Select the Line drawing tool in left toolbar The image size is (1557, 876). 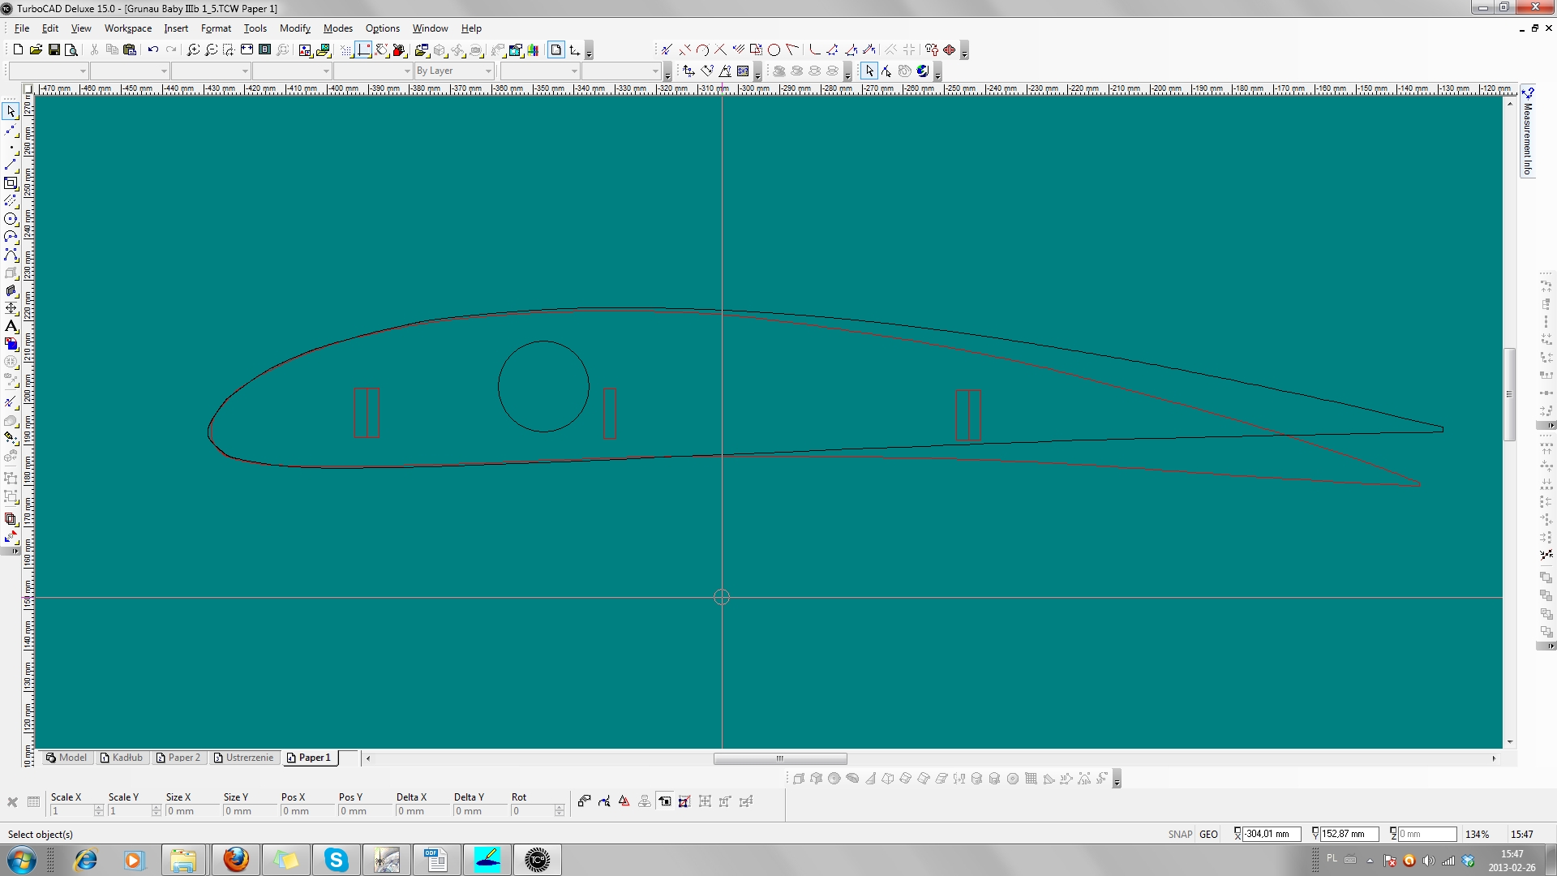[x=11, y=165]
